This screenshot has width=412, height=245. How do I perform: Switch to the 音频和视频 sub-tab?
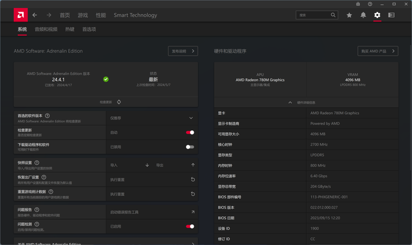pyautogui.click(x=46, y=29)
